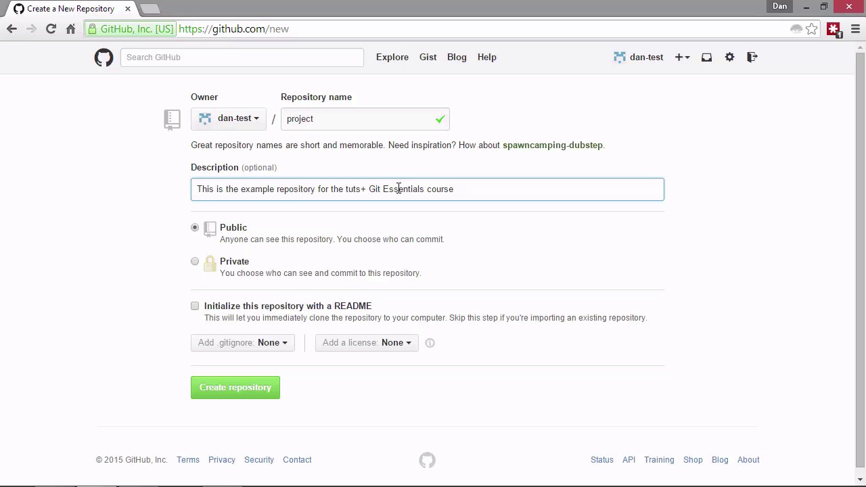
Task: Open the Blog link in header
Action: coord(457,57)
